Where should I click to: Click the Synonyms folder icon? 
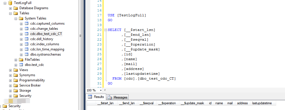pos(16,75)
